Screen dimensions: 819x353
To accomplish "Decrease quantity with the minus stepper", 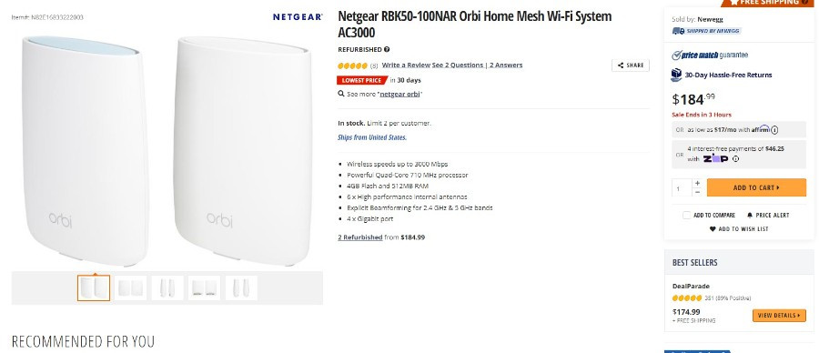I will coord(697,192).
